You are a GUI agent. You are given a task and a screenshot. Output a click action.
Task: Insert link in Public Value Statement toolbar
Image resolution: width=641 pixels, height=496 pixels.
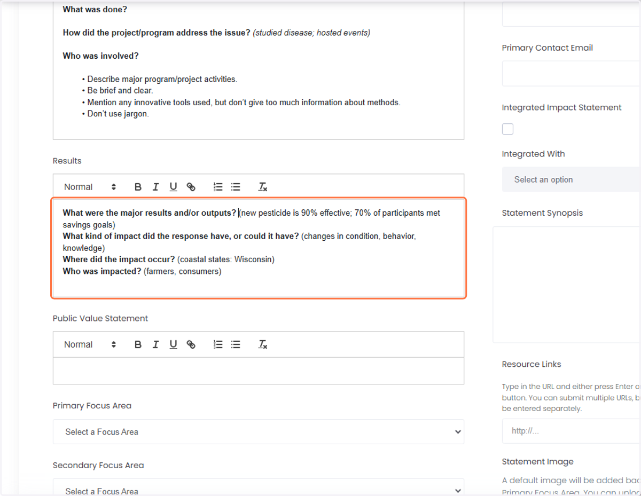coord(191,344)
